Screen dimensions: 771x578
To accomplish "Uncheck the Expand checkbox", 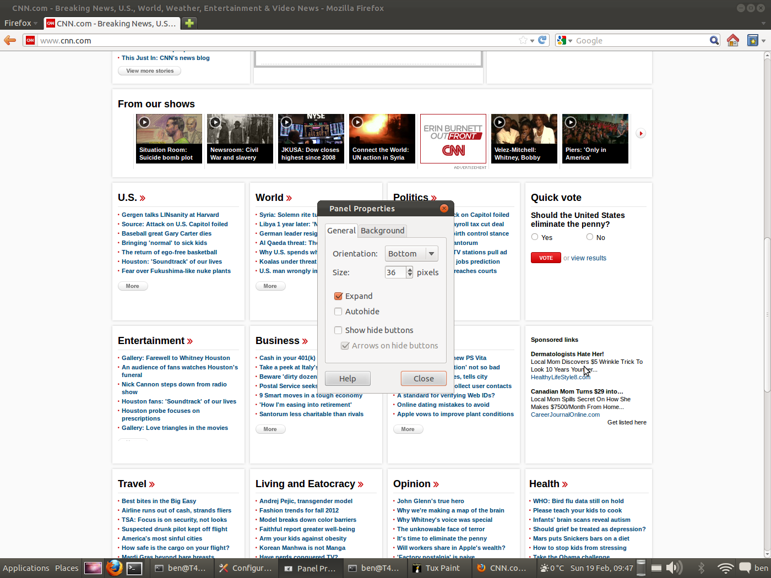I will 338,296.
